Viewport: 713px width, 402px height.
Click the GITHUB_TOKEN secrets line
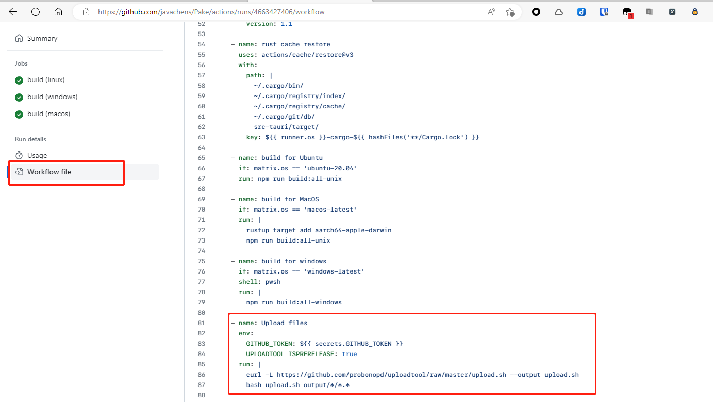click(324, 344)
